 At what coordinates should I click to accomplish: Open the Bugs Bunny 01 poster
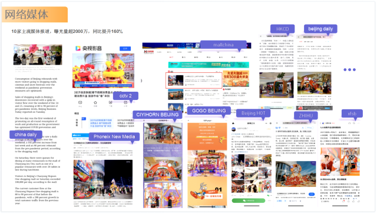(207, 192)
